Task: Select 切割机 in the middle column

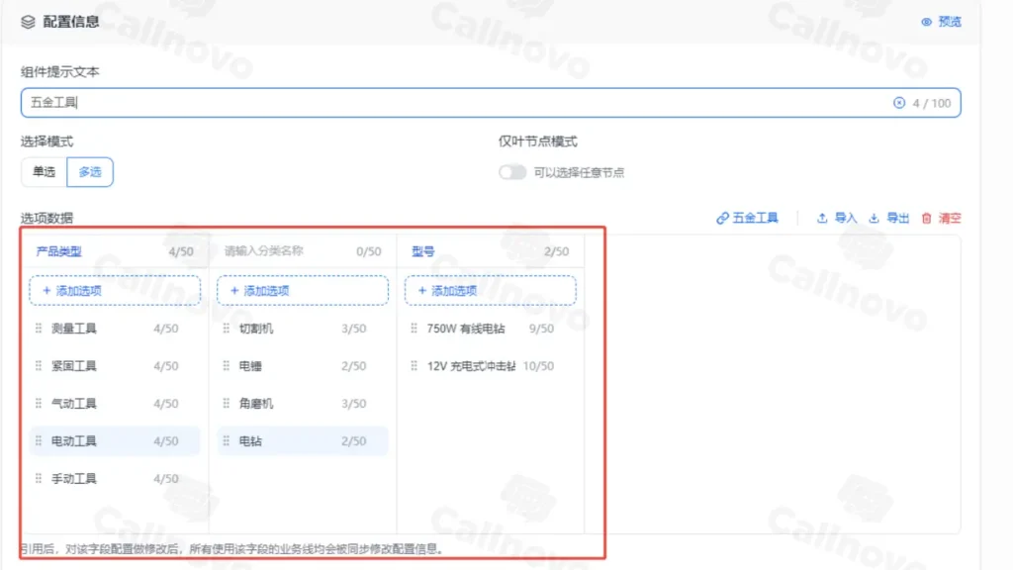Action: [255, 328]
